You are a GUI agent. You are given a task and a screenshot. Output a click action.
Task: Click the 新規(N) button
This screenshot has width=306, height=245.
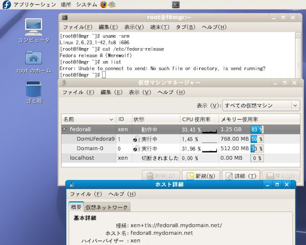click(201, 176)
